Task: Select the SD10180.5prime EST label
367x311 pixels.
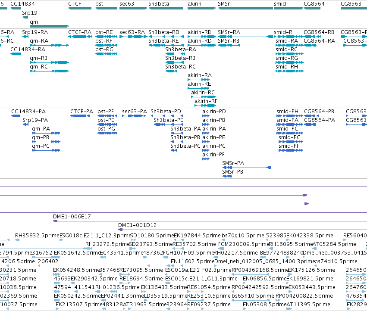Action: click(152, 236)
